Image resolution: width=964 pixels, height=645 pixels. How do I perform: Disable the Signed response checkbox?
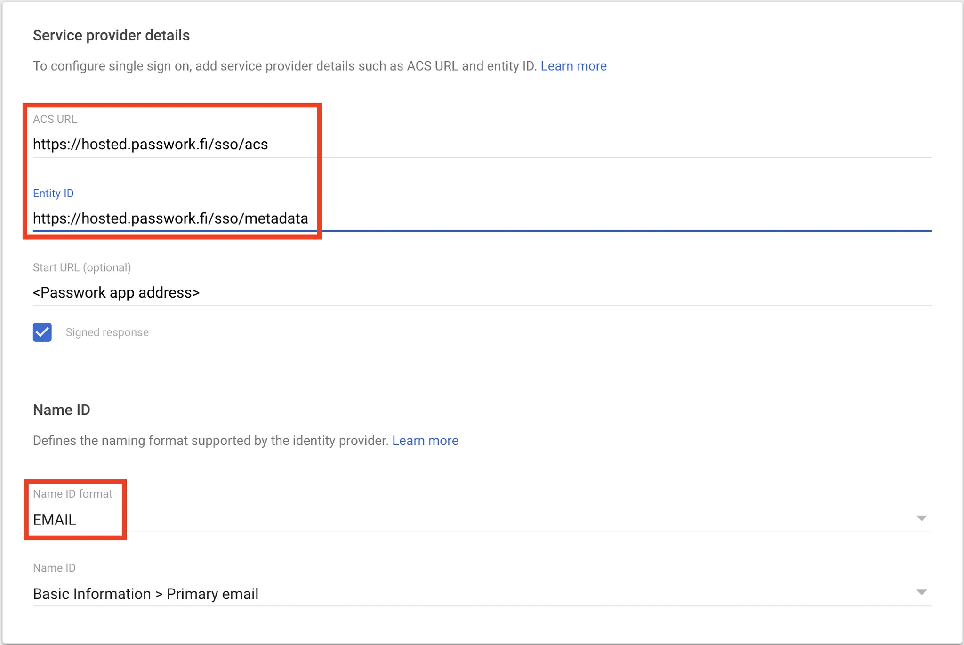(42, 332)
